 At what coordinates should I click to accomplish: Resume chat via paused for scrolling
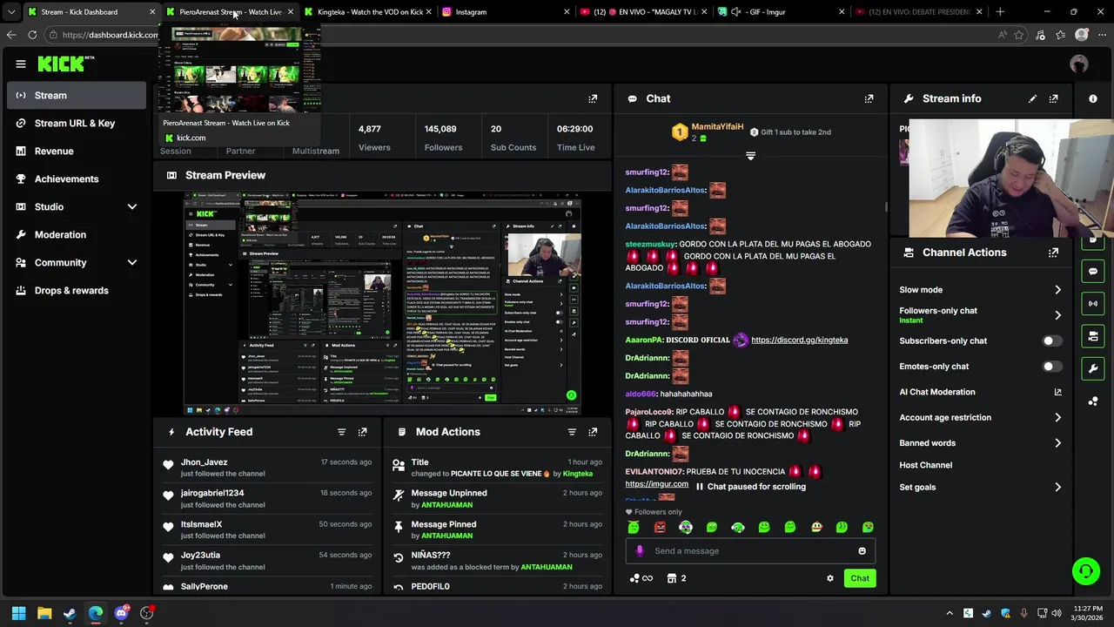pos(750,487)
